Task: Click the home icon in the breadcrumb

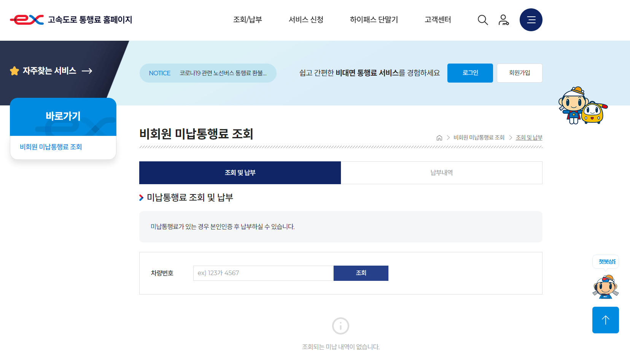Action: (x=439, y=137)
